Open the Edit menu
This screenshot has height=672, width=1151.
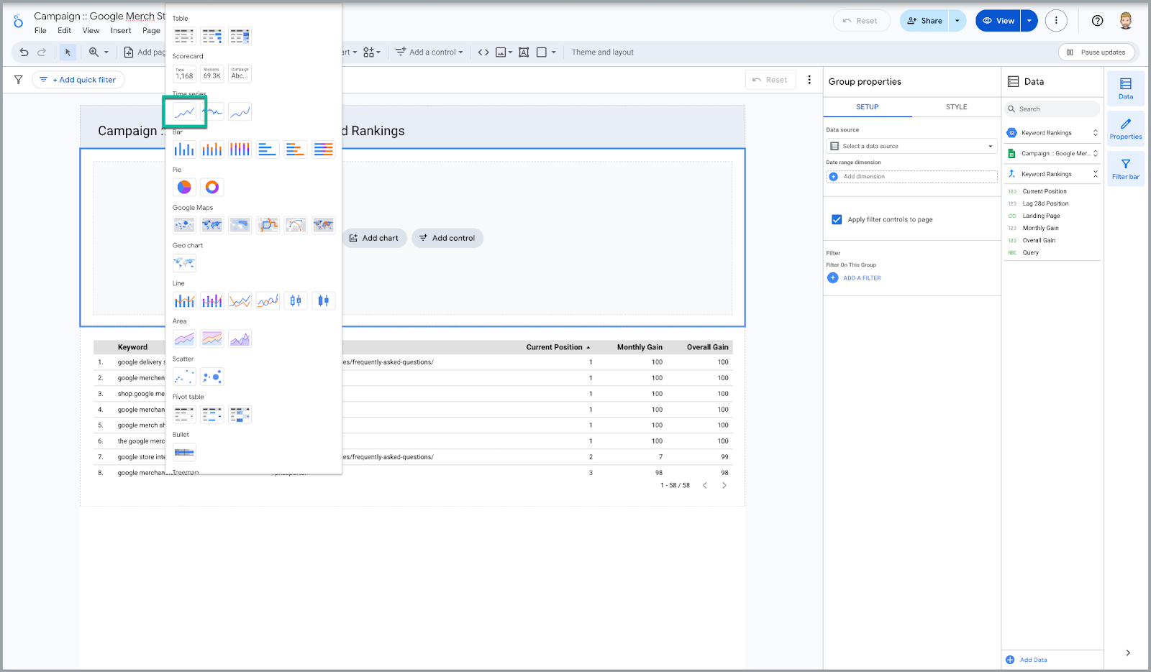click(64, 30)
